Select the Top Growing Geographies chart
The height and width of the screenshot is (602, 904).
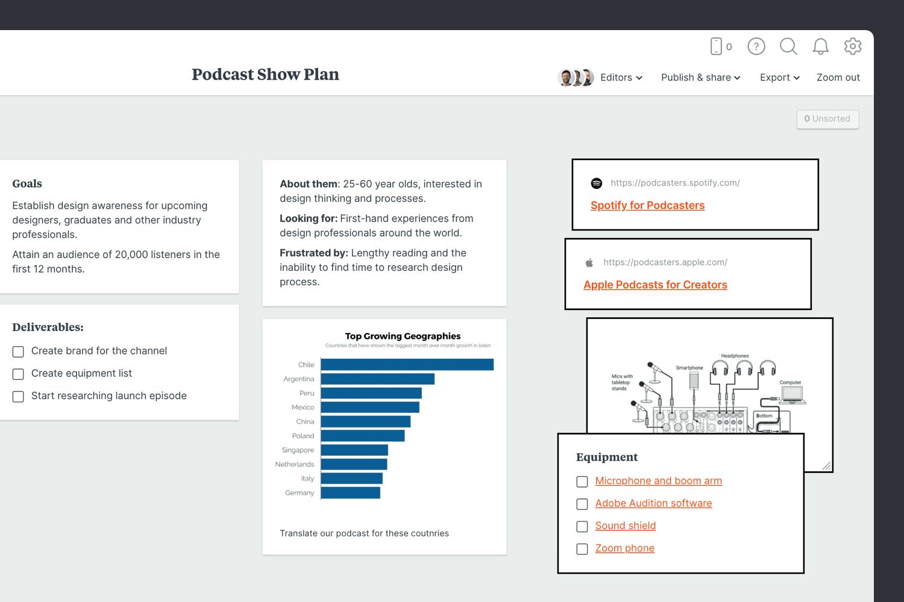tap(385, 421)
